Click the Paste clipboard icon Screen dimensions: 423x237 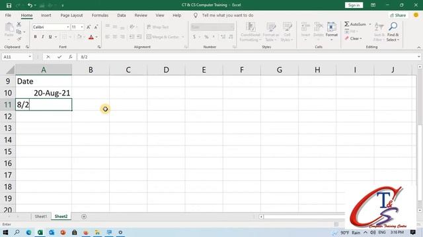(x=9, y=28)
